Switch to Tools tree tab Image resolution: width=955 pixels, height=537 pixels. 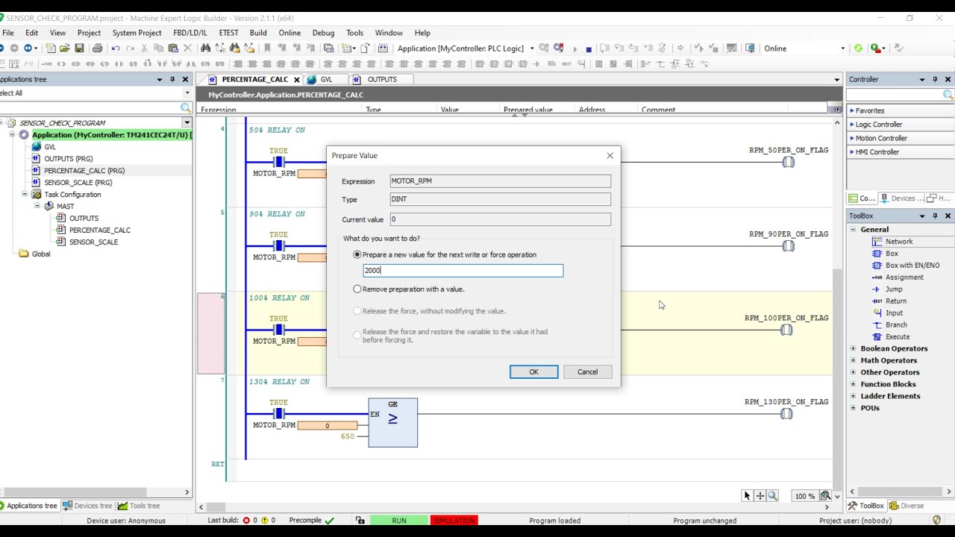tap(139, 506)
